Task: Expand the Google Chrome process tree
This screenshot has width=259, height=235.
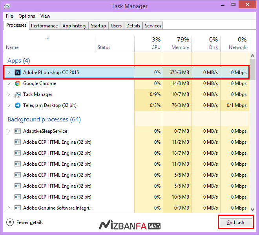Action: pyautogui.click(x=9, y=83)
